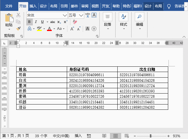The image size is (188, 139).
Task: Expand text effects dropdown arrow
Action: 34,29
